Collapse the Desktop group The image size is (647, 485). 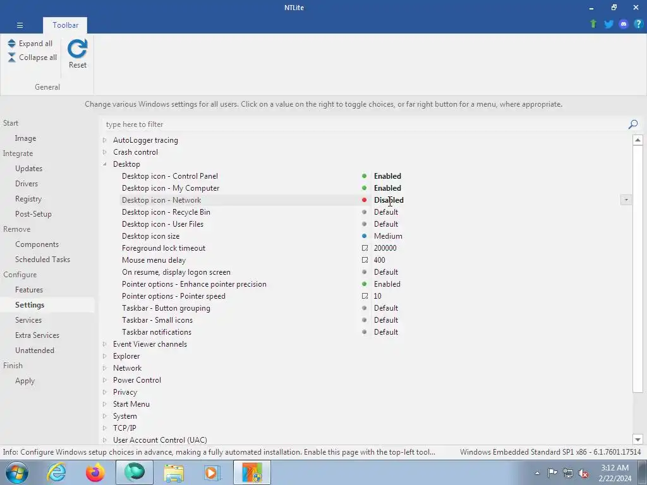coord(105,164)
